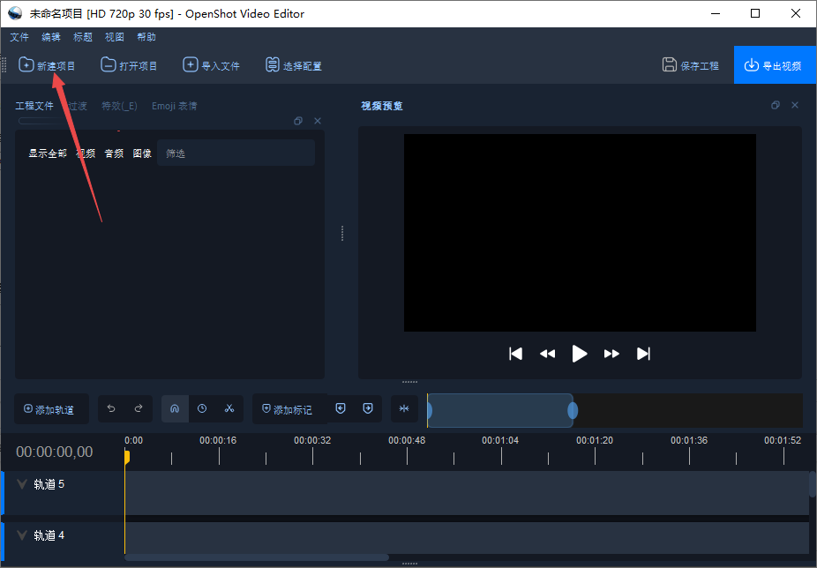Switch to the Emoji 表情 tab

tap(175, 106)
